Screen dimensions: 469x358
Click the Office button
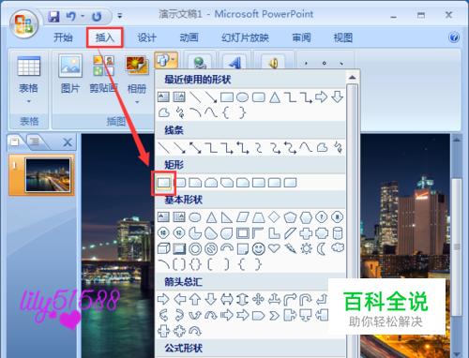click(x=24, y=24)
